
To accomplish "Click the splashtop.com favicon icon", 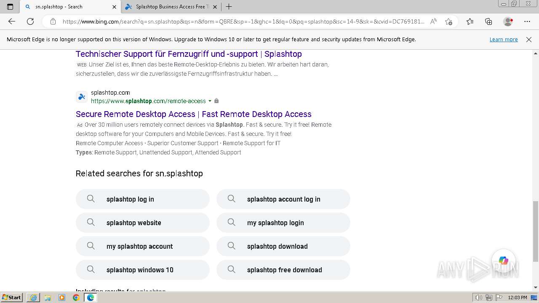I will (x=82, y=97).
